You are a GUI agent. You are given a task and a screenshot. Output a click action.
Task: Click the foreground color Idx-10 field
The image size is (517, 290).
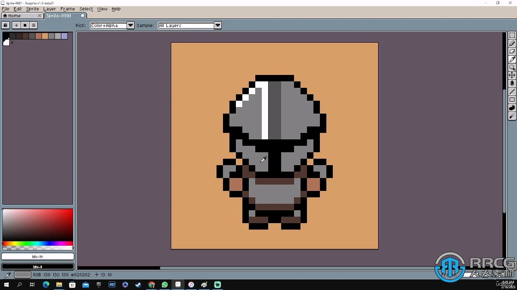point(38,257)
